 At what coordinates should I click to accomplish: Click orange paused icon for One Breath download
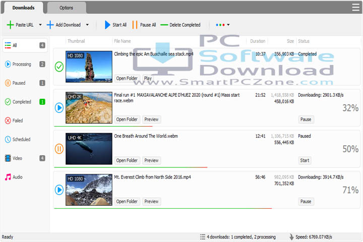point(59,149)
